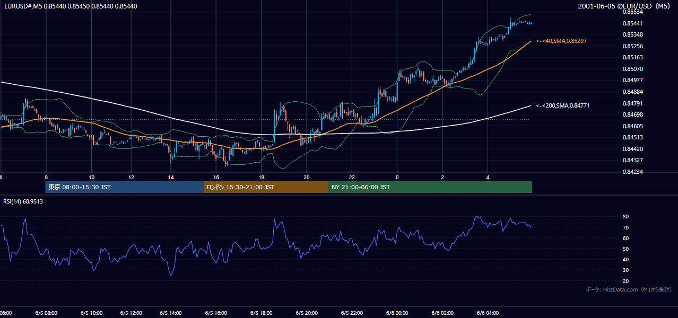Click hour tick '16' under the price chart
This screenshot has height=318, width=678.
(216, 177)
